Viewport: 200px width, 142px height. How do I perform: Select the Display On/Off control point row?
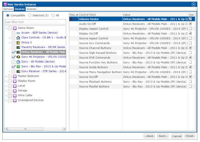tap(132, 34)
